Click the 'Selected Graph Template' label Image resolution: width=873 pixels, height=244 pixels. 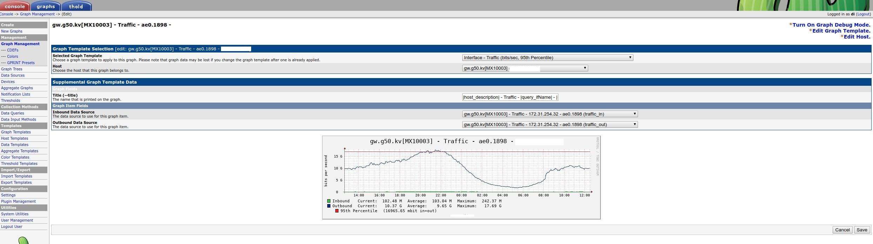[x=77, y=56]
